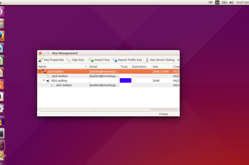249x165 pixels.
Task: Launch Firefox from the Ubuntu launcher
Action: pyautogui.click(x=2, y=36)
